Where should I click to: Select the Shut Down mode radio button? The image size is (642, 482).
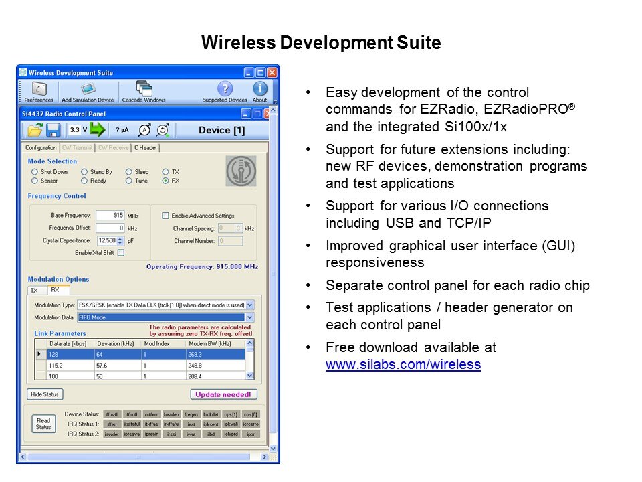pos(35,172)
